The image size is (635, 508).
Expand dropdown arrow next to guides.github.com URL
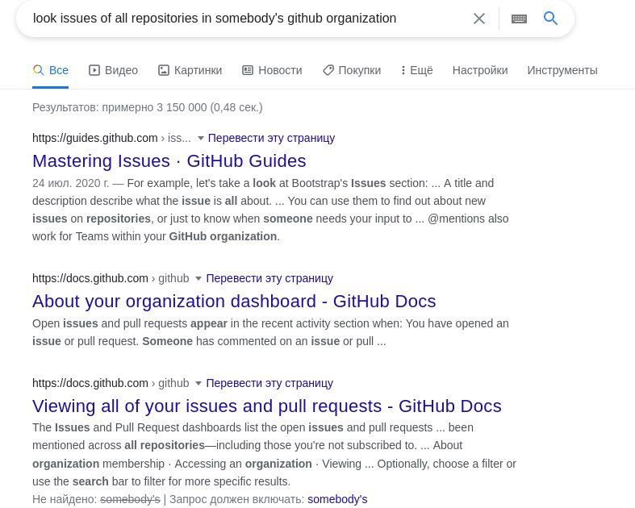click(x=200, y=139)
